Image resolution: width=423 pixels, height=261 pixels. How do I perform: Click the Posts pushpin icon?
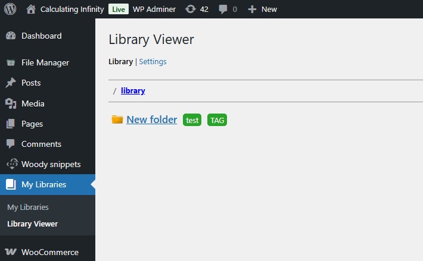point(11,83)
